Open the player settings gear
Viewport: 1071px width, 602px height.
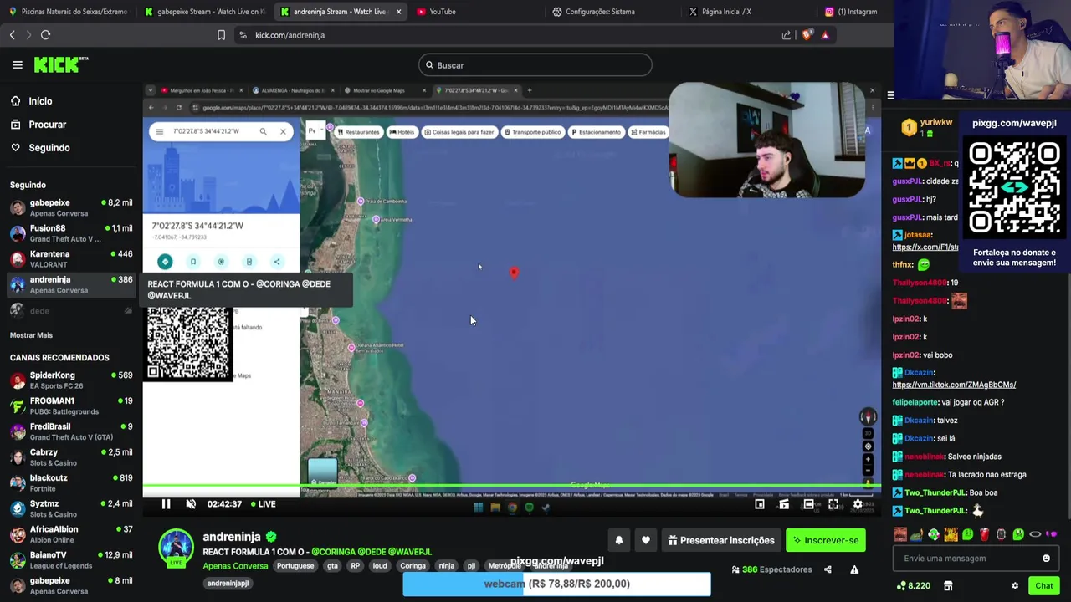pos(858,504)
